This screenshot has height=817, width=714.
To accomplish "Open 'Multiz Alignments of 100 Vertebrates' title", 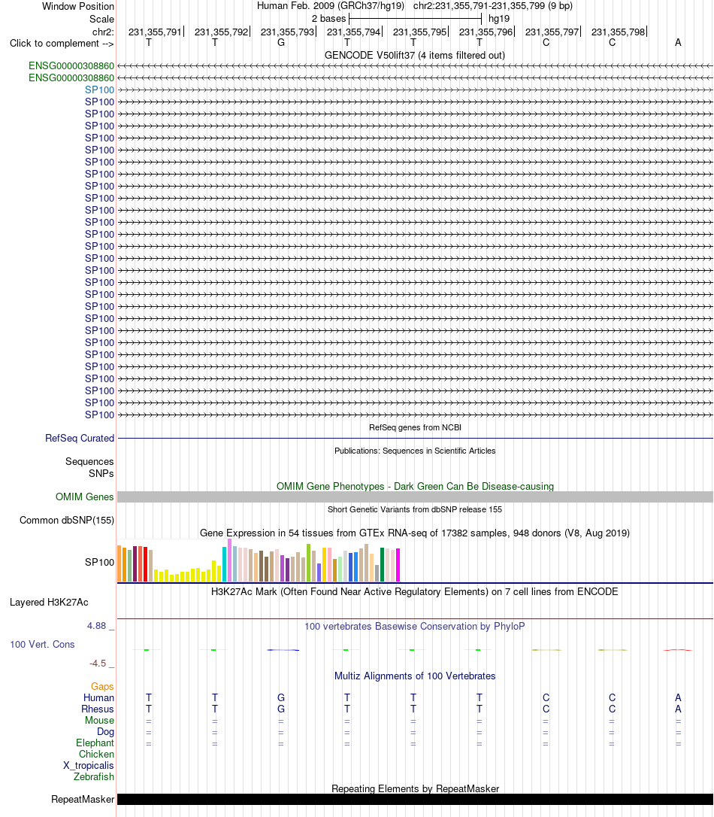I will [415, 676].
